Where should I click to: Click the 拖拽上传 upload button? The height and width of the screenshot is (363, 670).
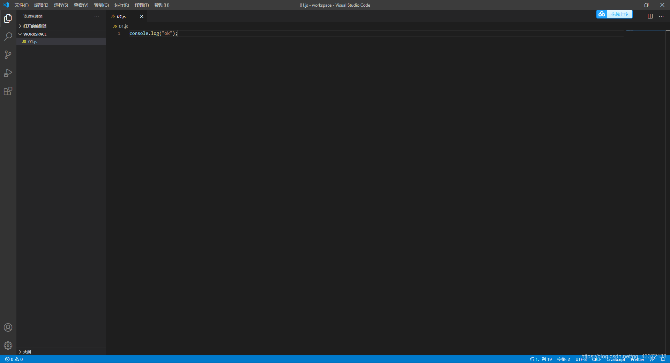click(x=619, y=14)
